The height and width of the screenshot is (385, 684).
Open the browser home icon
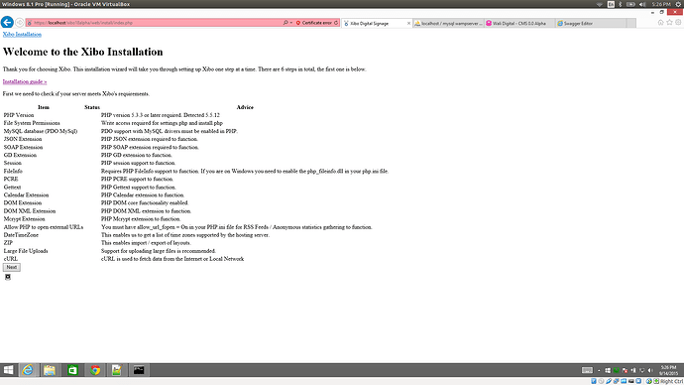661,22
